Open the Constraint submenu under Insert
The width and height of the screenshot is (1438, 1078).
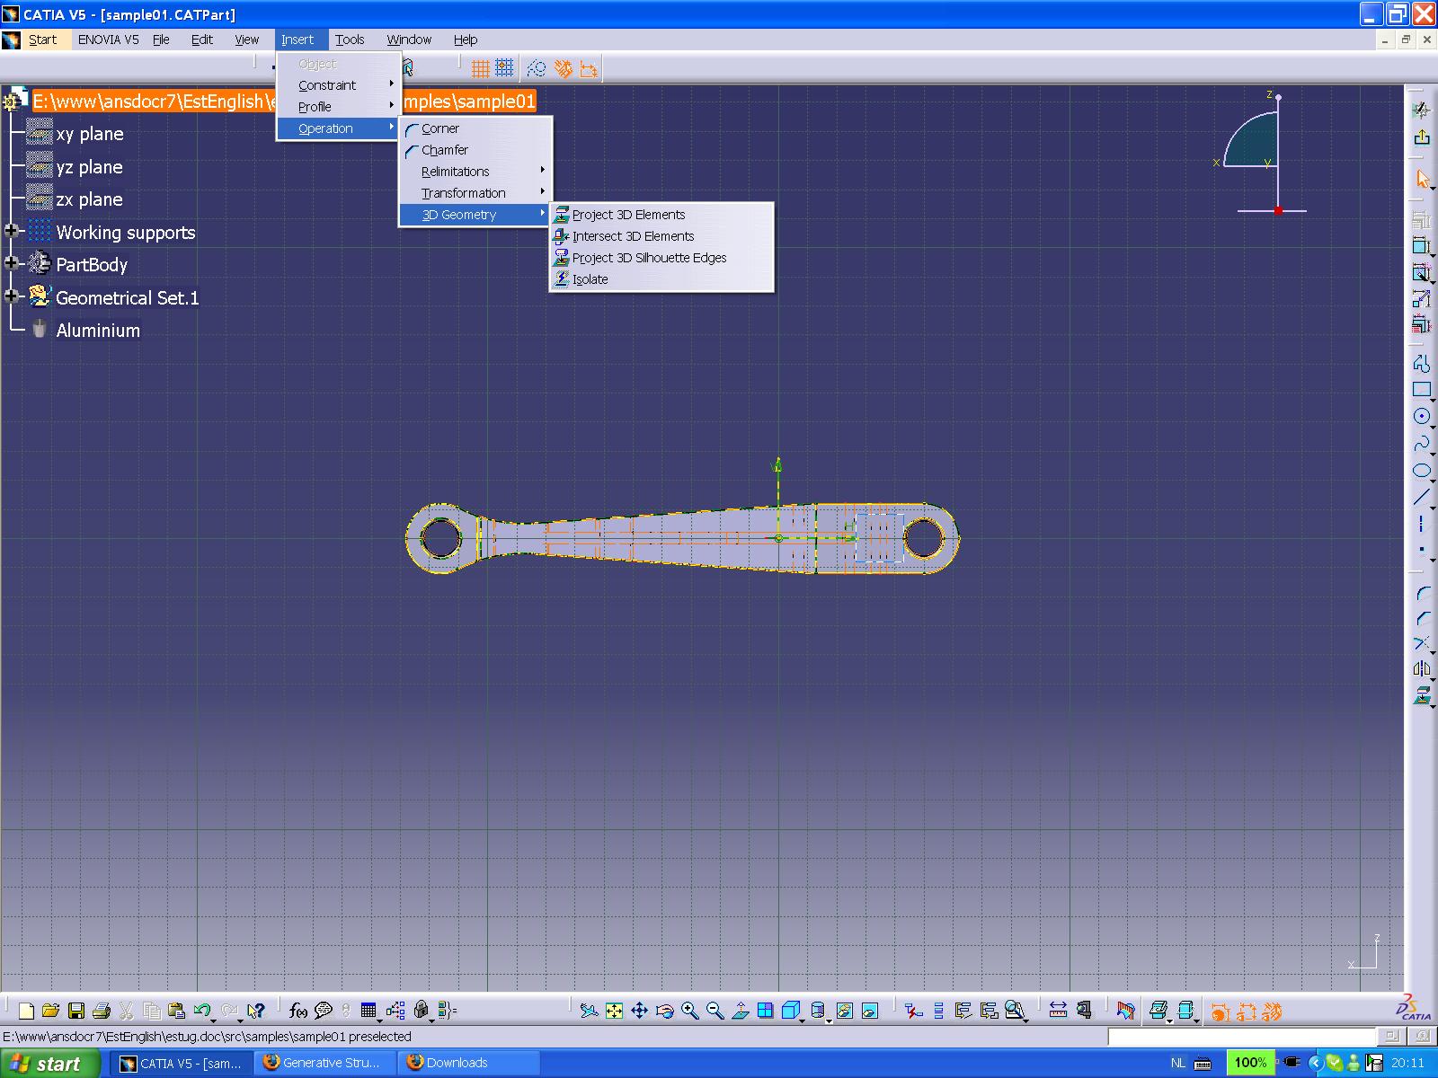338,85
